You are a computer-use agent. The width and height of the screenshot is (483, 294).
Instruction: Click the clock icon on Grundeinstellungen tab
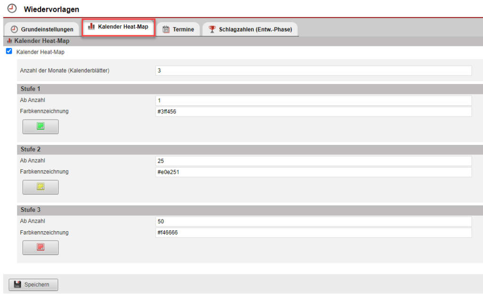[14, 29]
